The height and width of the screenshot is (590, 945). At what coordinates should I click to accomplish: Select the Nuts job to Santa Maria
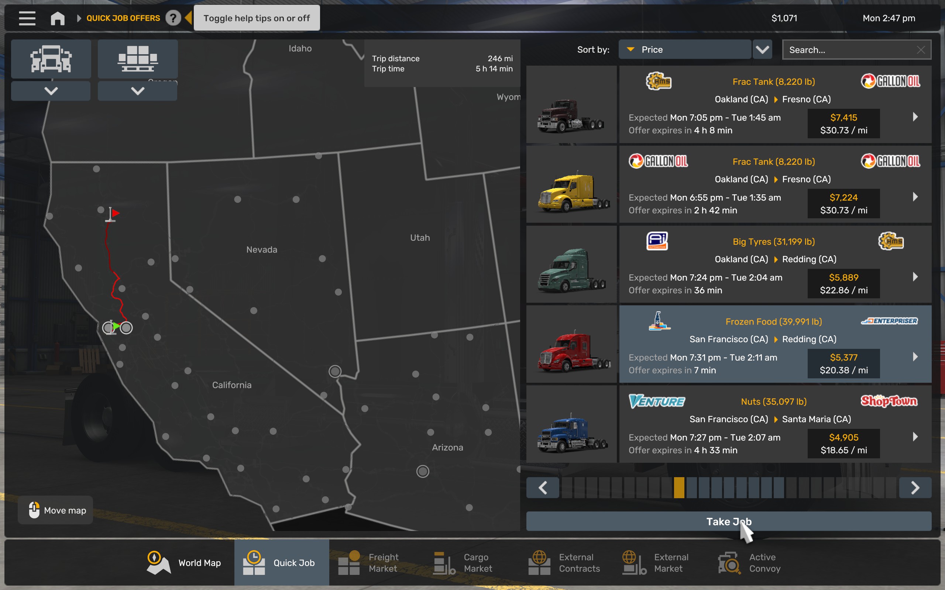tap(775, 424)
